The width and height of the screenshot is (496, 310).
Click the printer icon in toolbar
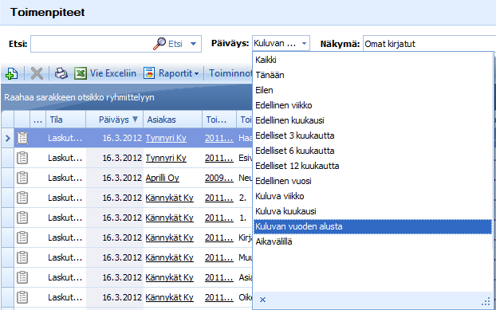61,73
